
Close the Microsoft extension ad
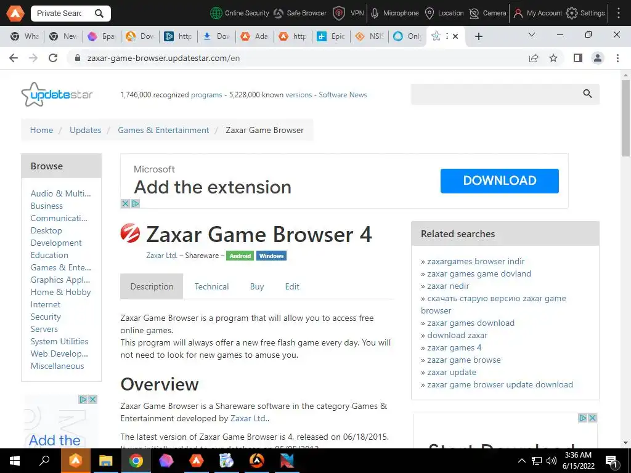tap(125, 203)
